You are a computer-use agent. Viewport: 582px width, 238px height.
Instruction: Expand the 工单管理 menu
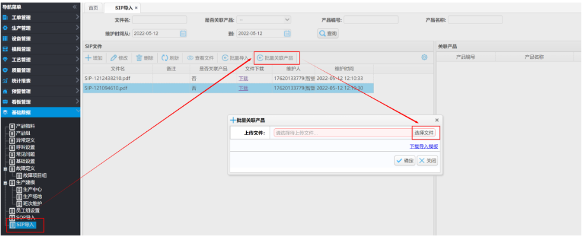pyautogui.click(x=40, y=17)
